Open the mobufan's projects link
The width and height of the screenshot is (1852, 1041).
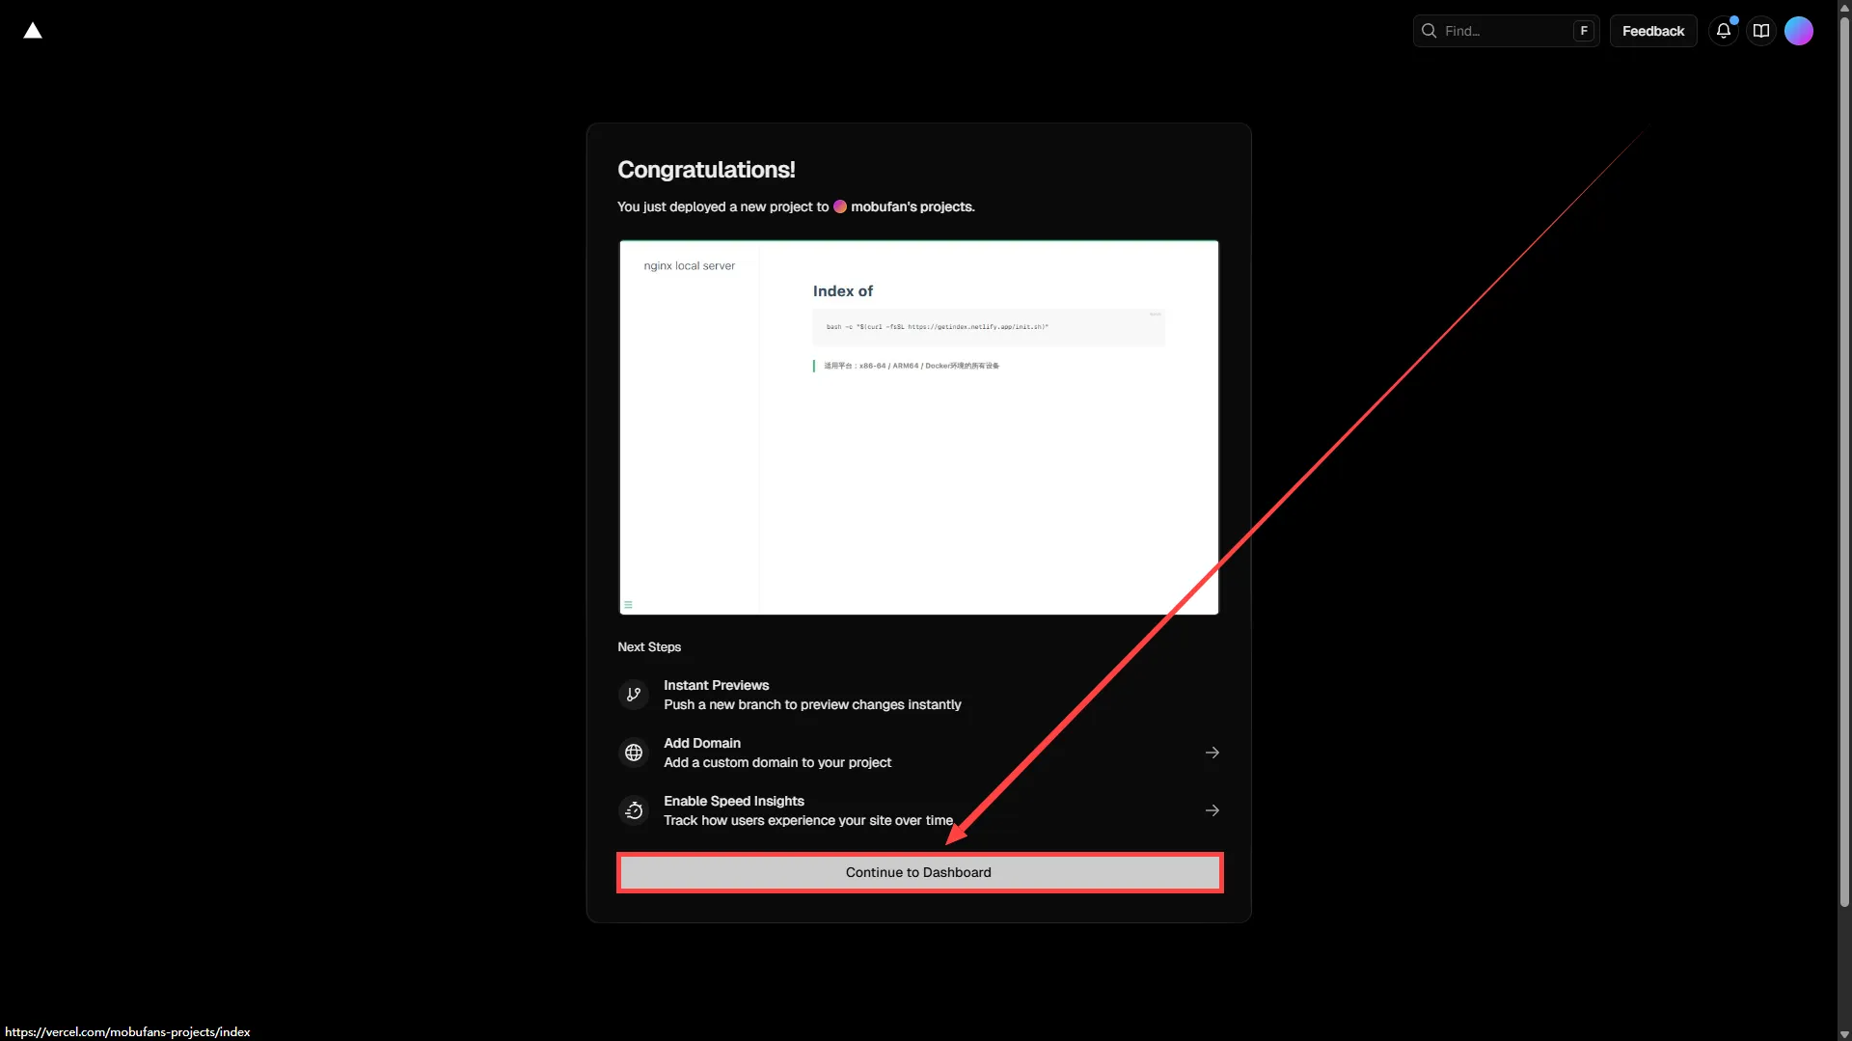point(912,206)
